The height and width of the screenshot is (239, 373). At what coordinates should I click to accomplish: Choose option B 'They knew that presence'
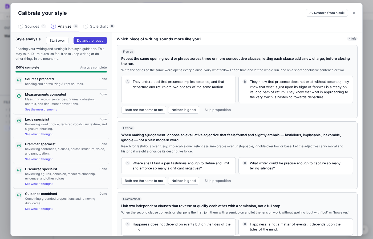click(x=296, y=89)
